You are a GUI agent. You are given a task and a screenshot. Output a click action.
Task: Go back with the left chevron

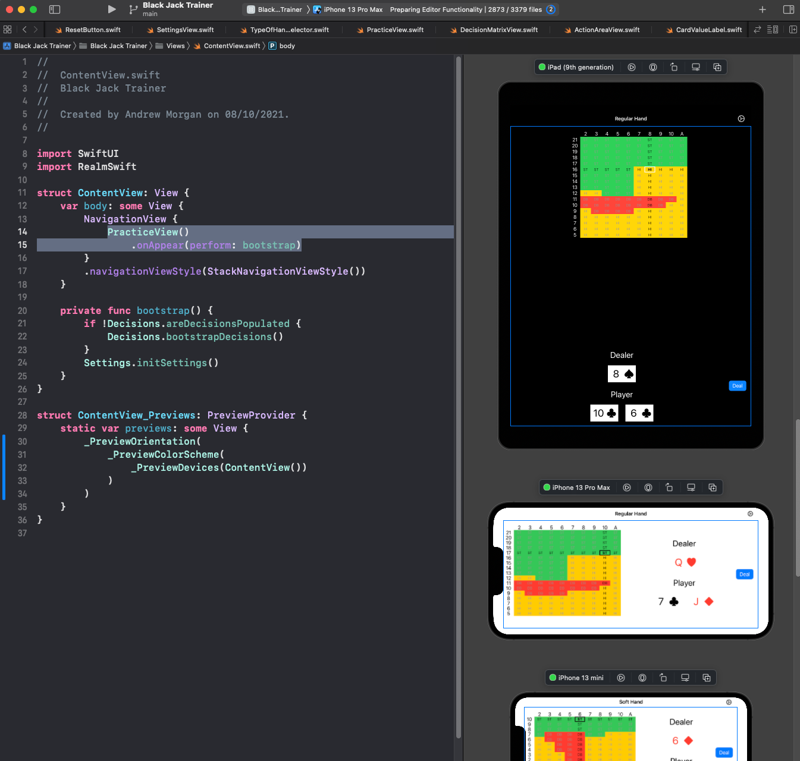click(24, 29)
